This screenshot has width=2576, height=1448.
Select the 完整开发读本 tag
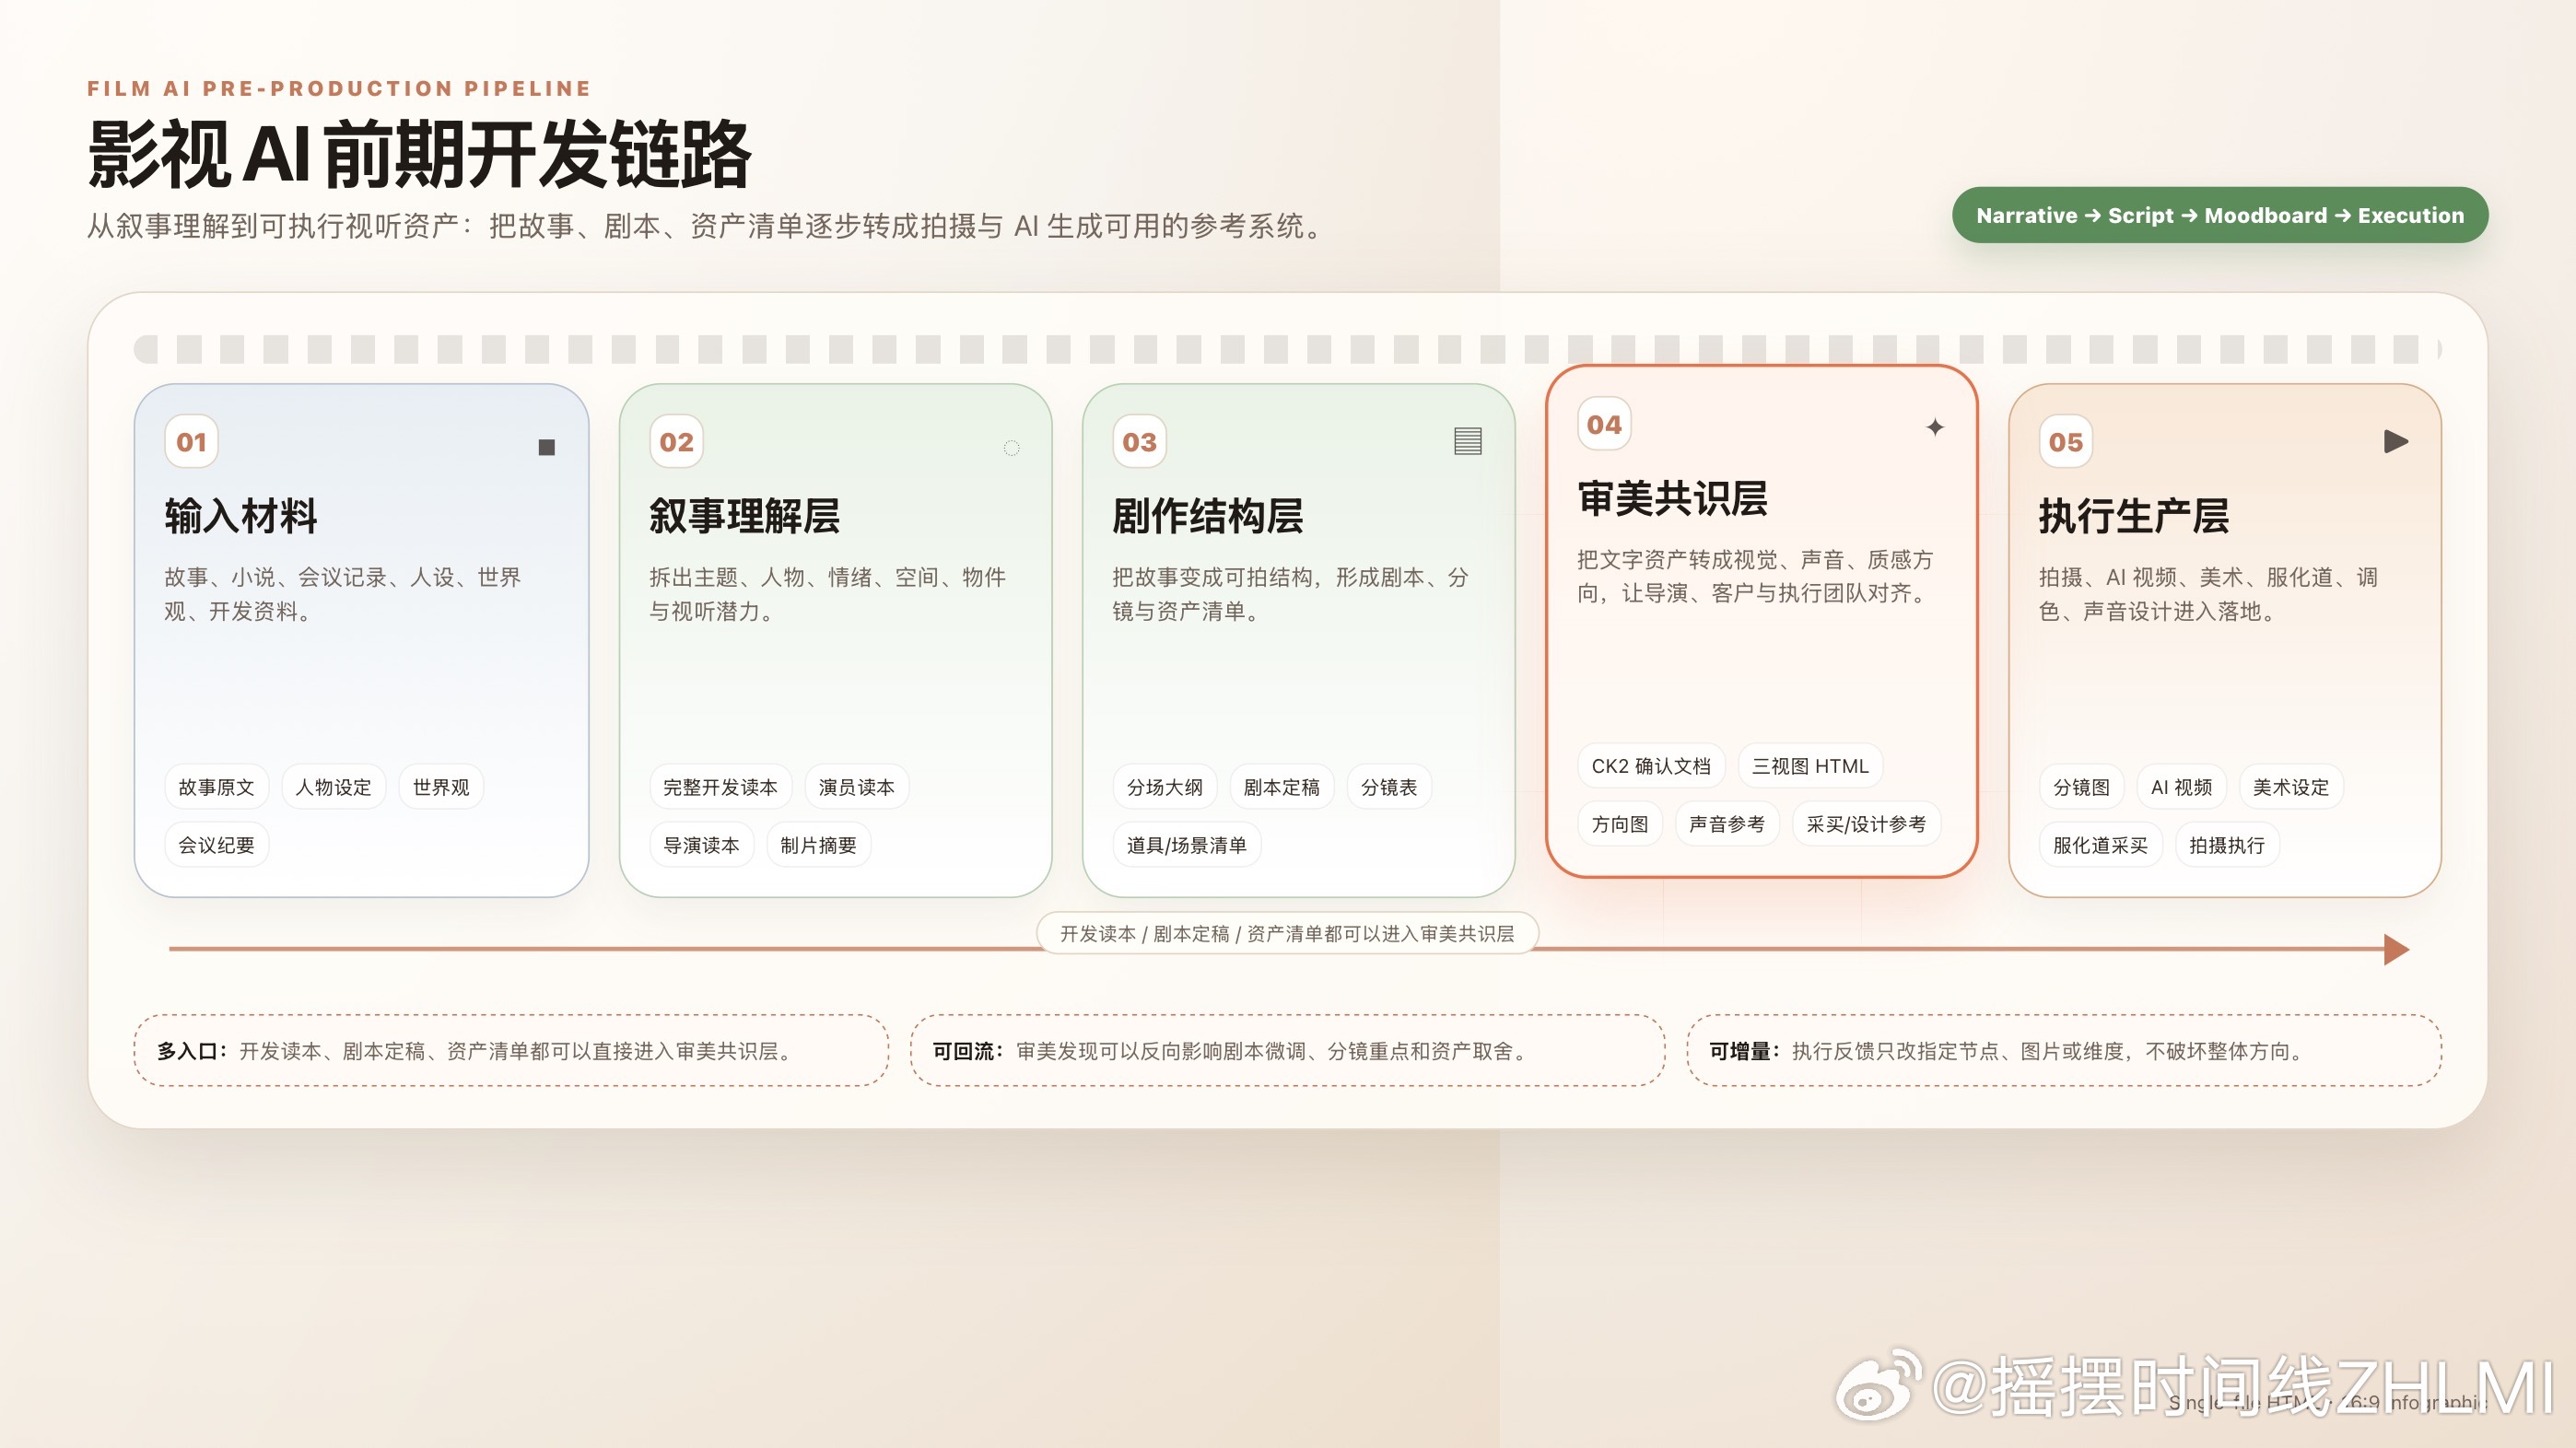pos(720,787)
